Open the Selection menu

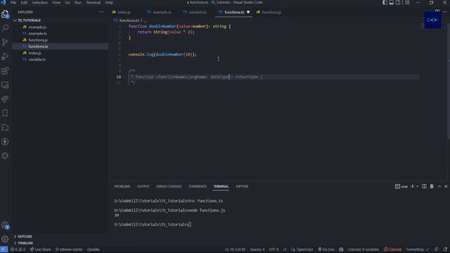[x=39, y=3]
